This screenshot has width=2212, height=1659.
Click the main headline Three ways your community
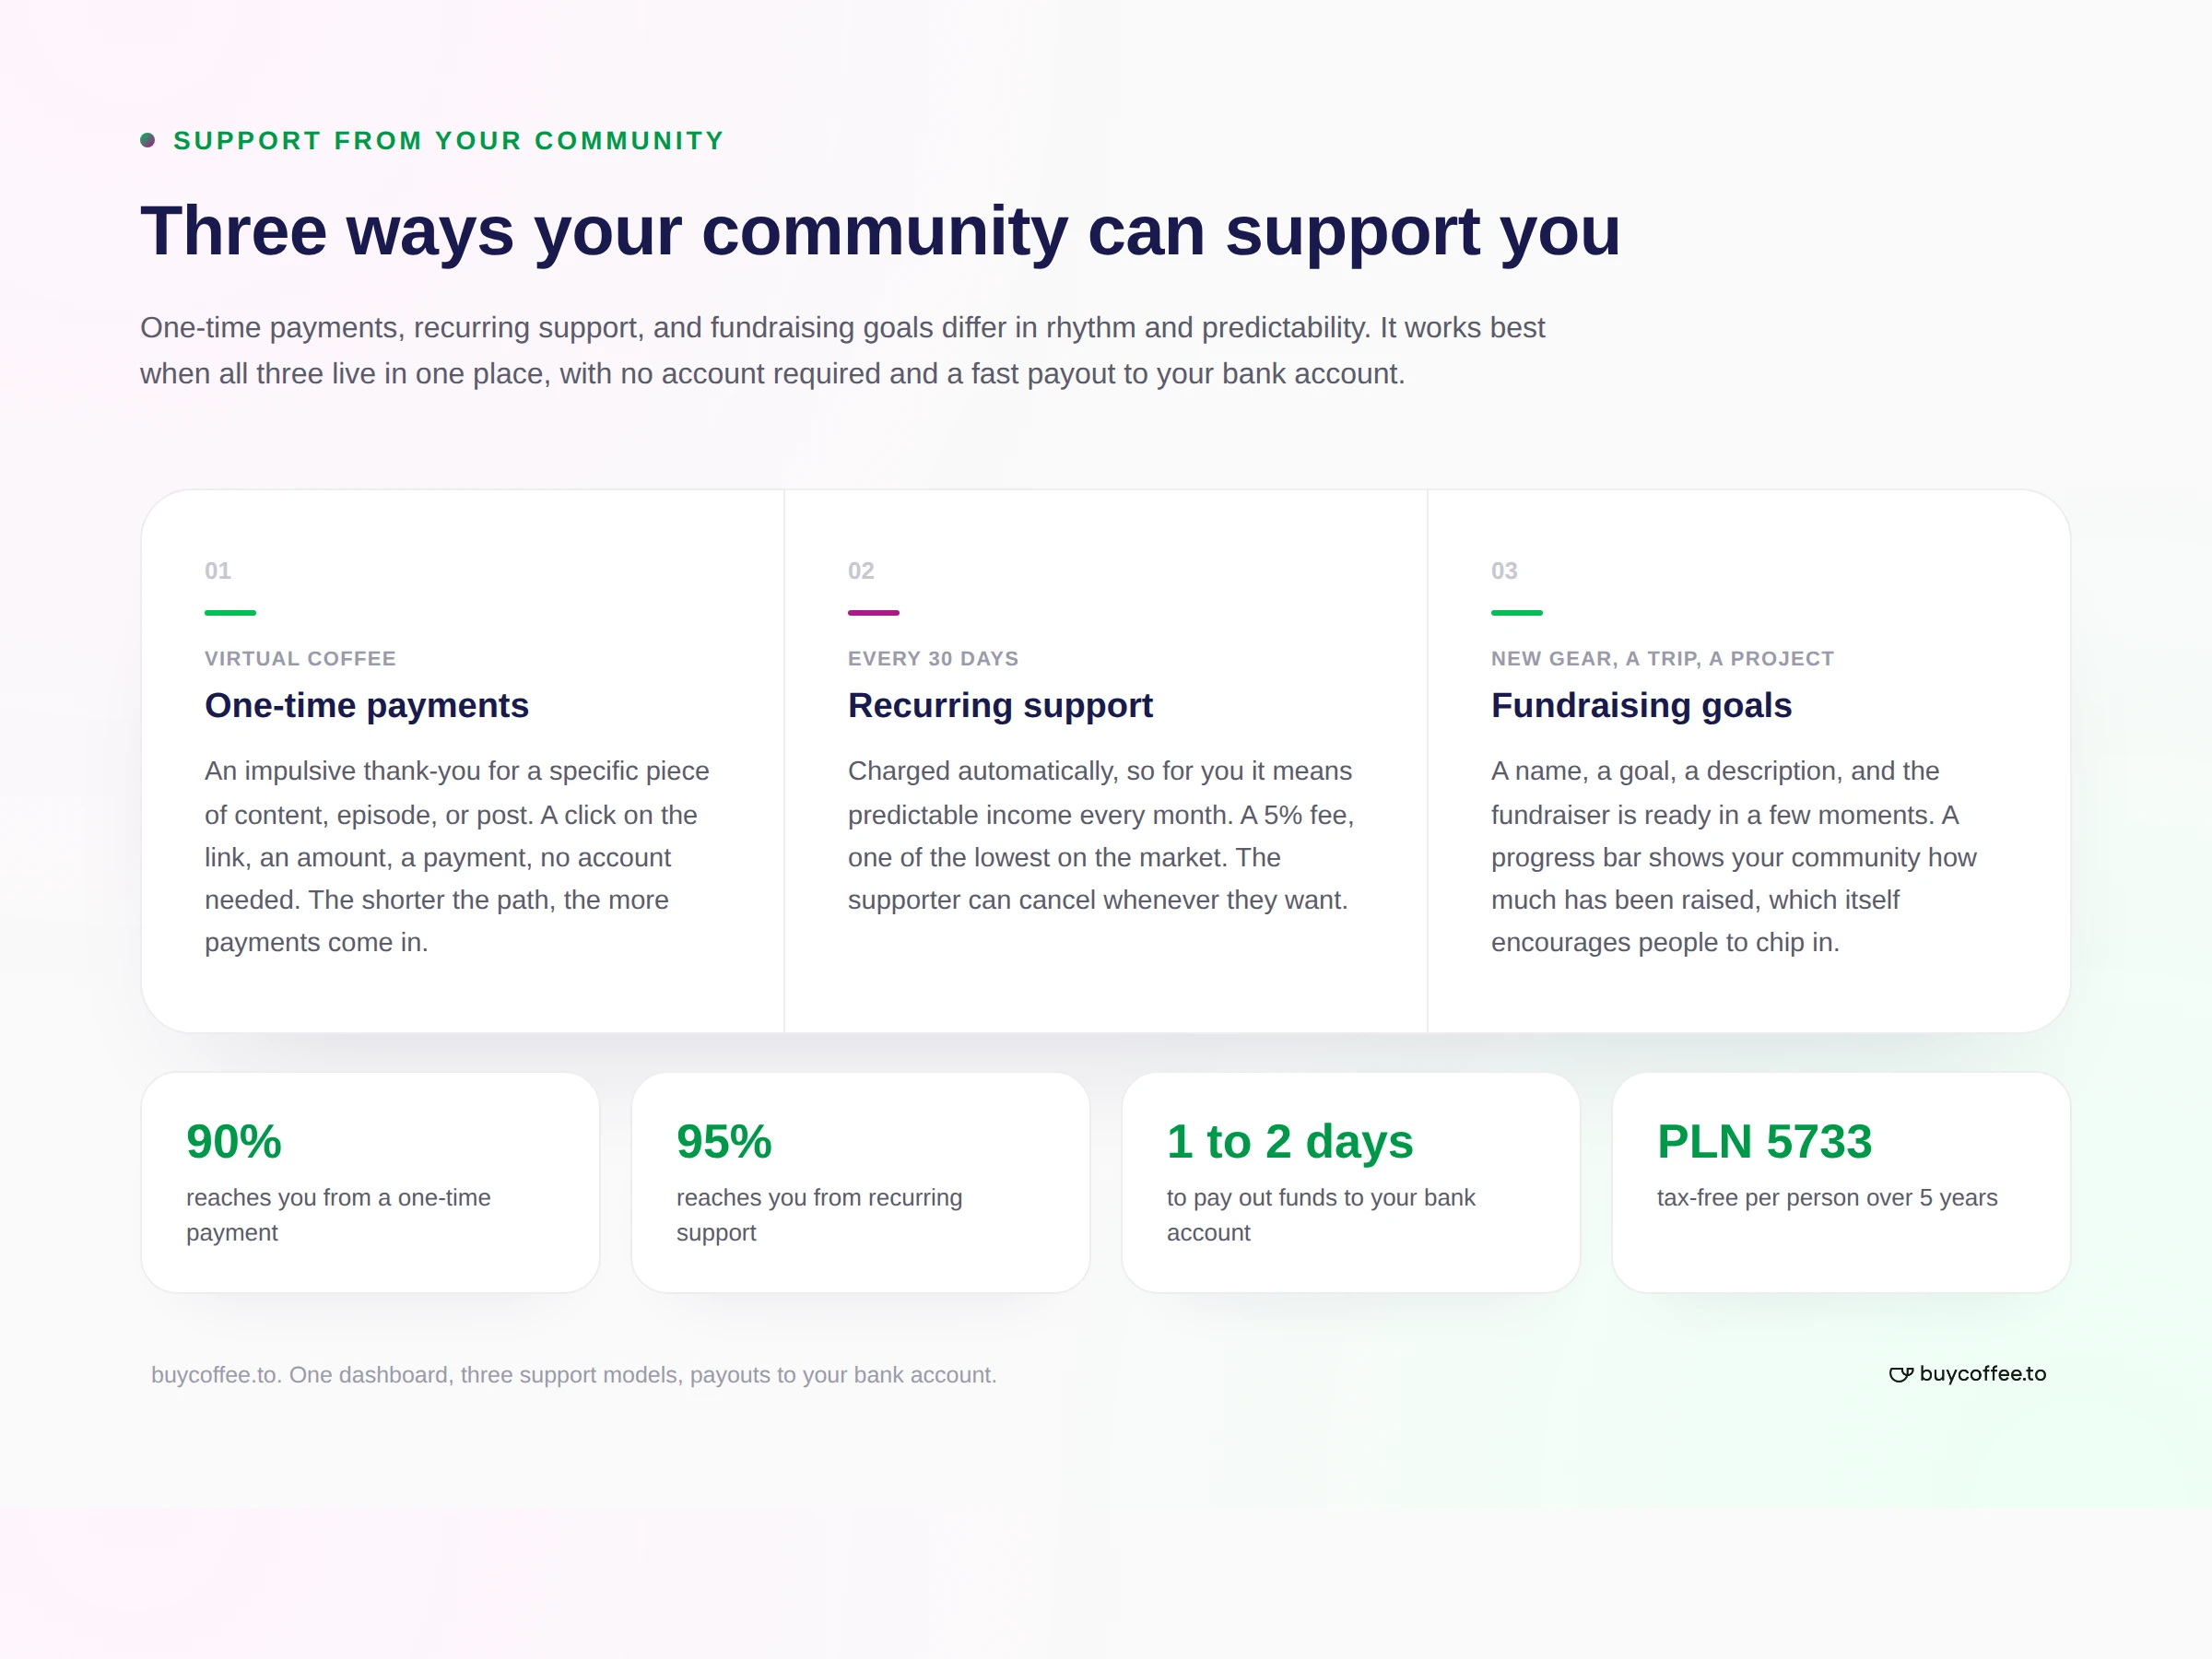880,231
